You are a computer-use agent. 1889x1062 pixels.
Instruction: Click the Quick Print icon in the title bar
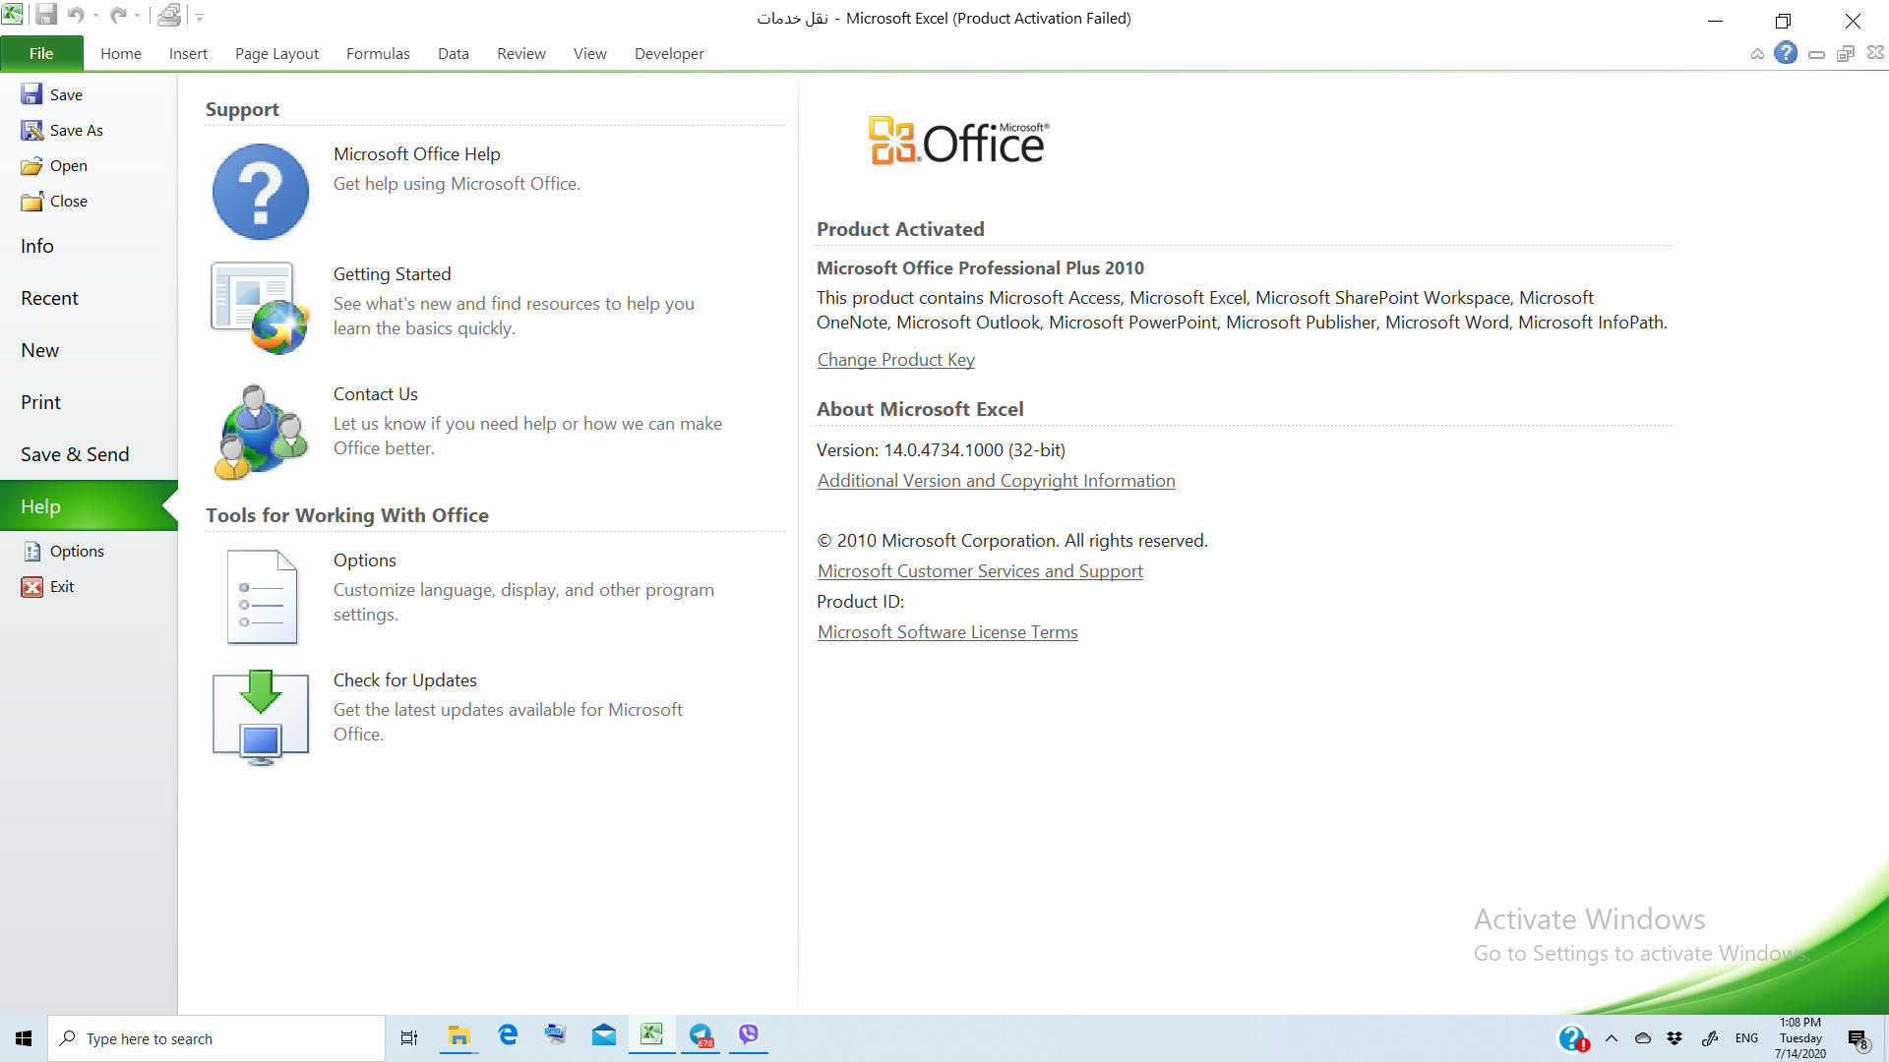[x=169, y=15]
